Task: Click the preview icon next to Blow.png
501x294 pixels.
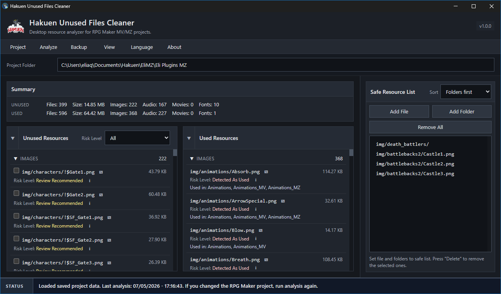Action: coord(261,230)
